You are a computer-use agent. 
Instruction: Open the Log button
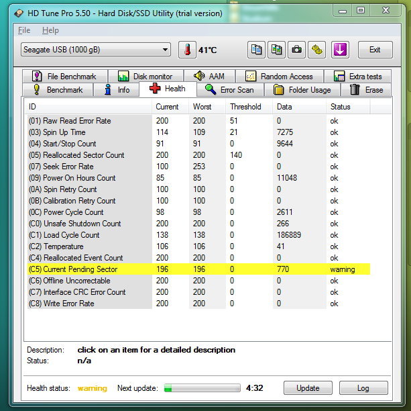[363, 388]
